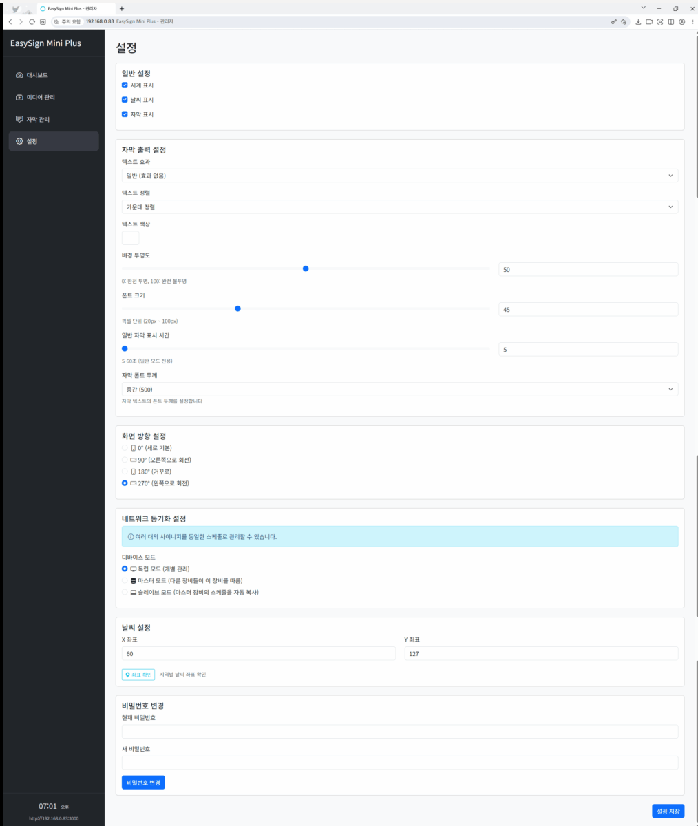Click the 0° portrait phone icon
698x826 pixels.
click(x=134, y=448)
